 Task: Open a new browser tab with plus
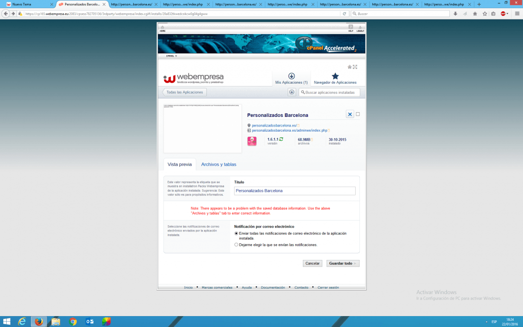pos(479,4)
